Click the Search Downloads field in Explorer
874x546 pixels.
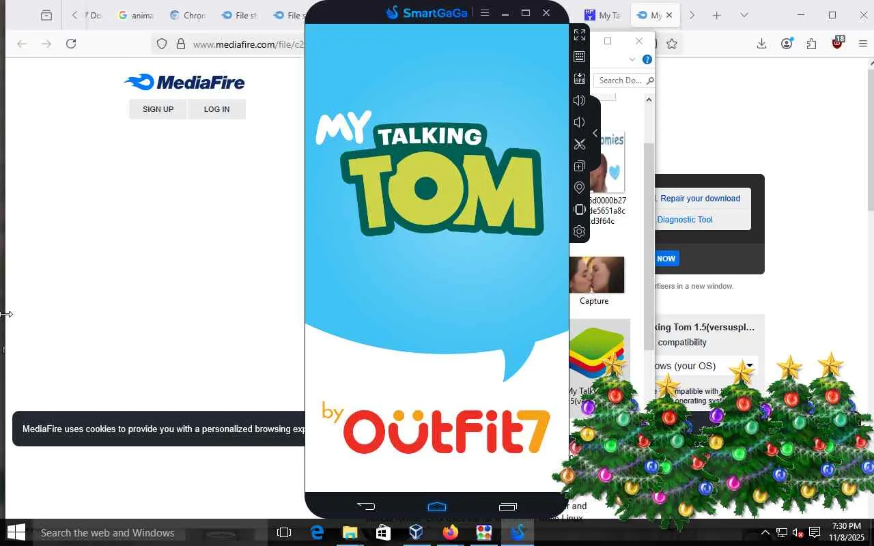(x=625, y=81)
